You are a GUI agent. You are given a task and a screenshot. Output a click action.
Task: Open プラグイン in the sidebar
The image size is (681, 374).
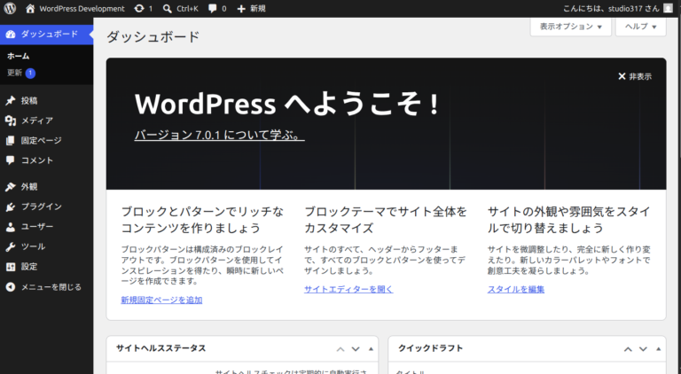click(46, 207)
